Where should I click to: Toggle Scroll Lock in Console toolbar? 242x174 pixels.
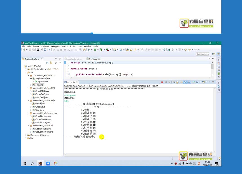(x=178, y=82)
